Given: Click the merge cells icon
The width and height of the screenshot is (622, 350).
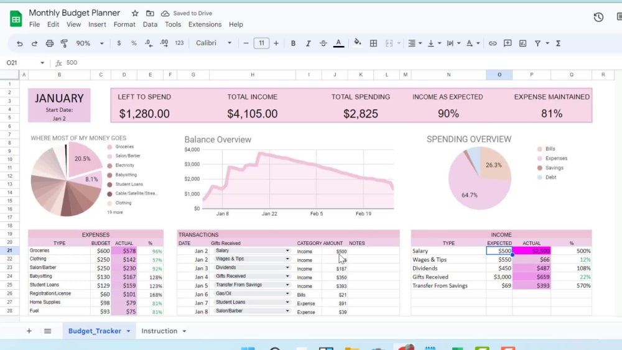Looking at the screenshot, I should tap(389, 43).
